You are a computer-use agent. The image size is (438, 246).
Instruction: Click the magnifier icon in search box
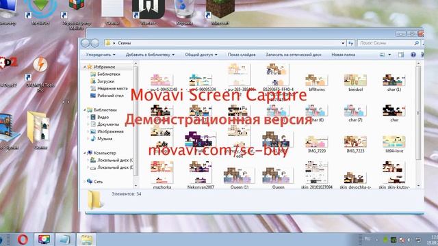[416, 43]
